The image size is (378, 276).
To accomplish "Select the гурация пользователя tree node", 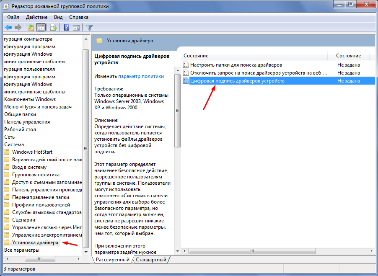I will point(29,69).
